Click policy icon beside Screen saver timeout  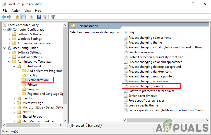coord(126,96)
